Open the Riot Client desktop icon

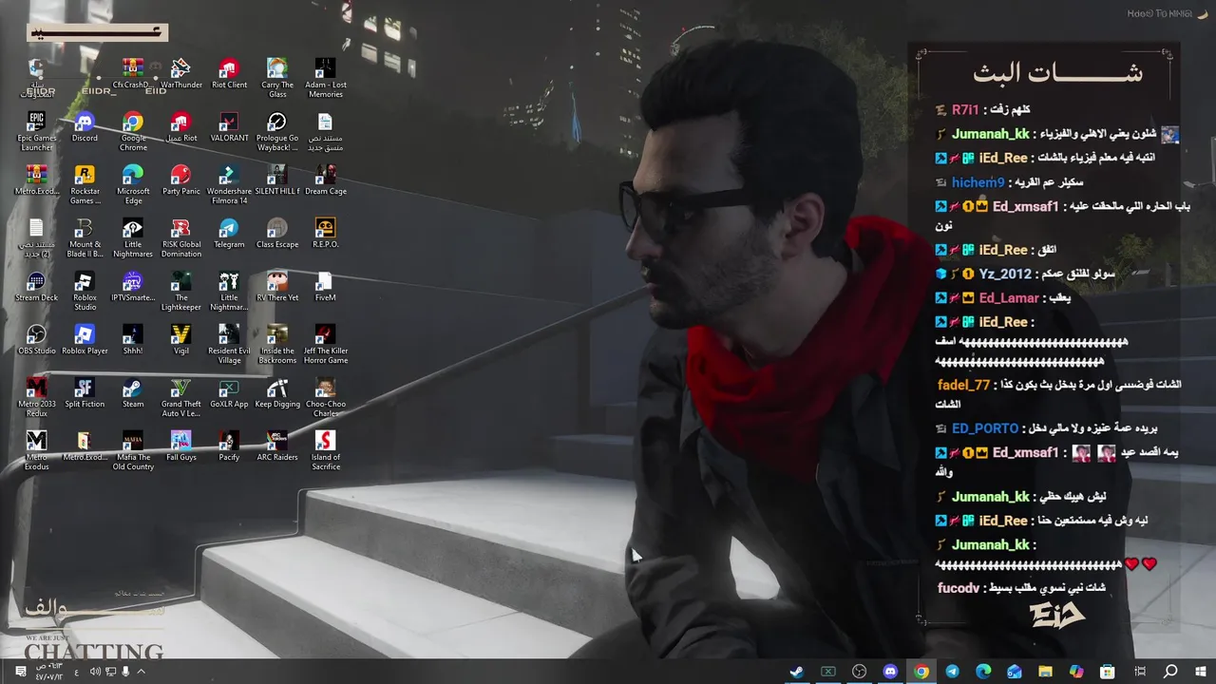click(x=229, y=74)
